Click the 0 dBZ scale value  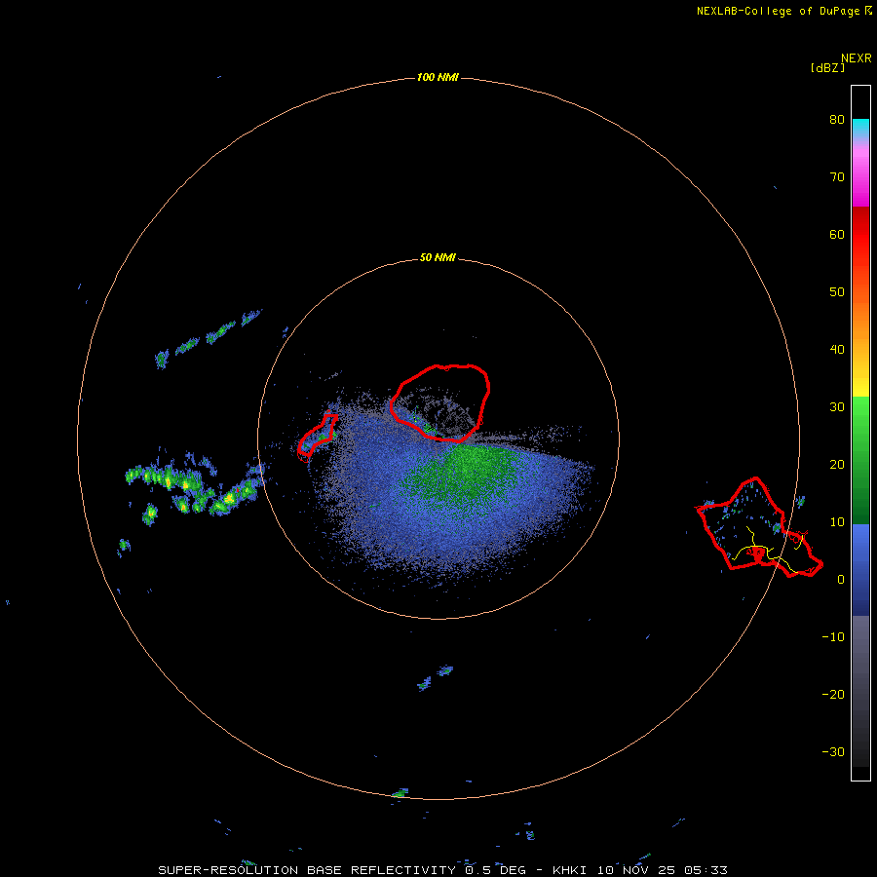pos(841,580)
